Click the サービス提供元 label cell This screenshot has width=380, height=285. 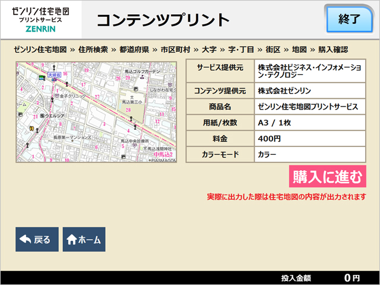point(220,71)
